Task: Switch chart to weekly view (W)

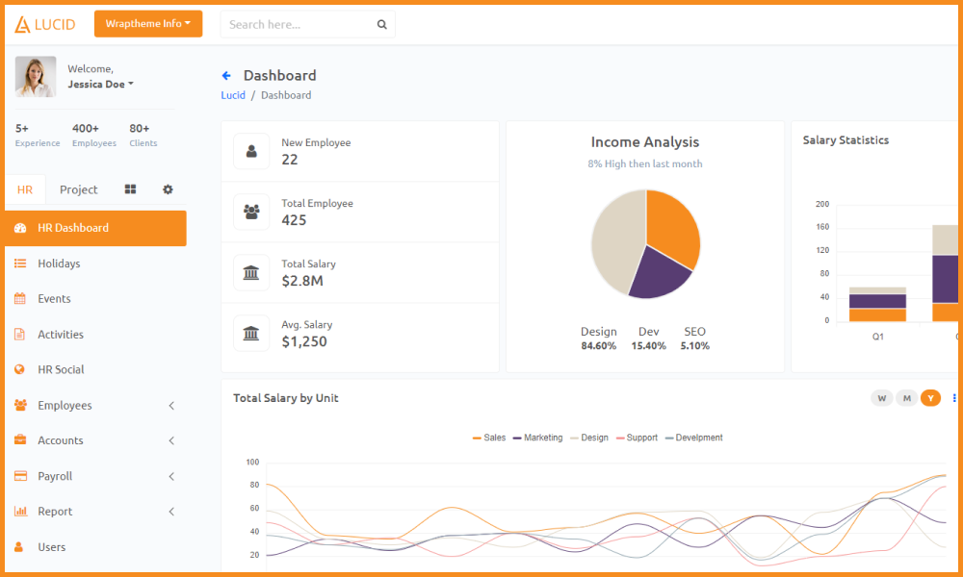Action: 881,398
